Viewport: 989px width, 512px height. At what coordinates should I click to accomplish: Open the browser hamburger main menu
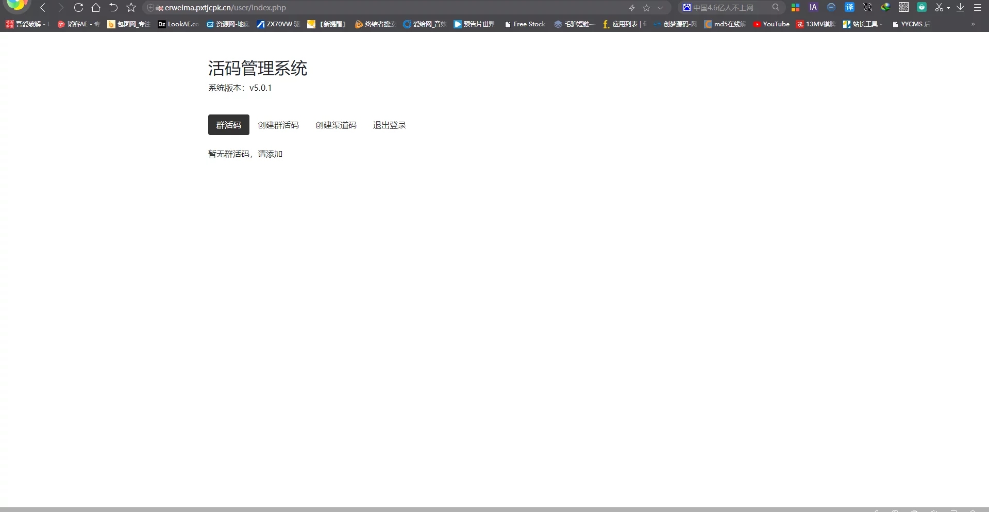[977, 7]
